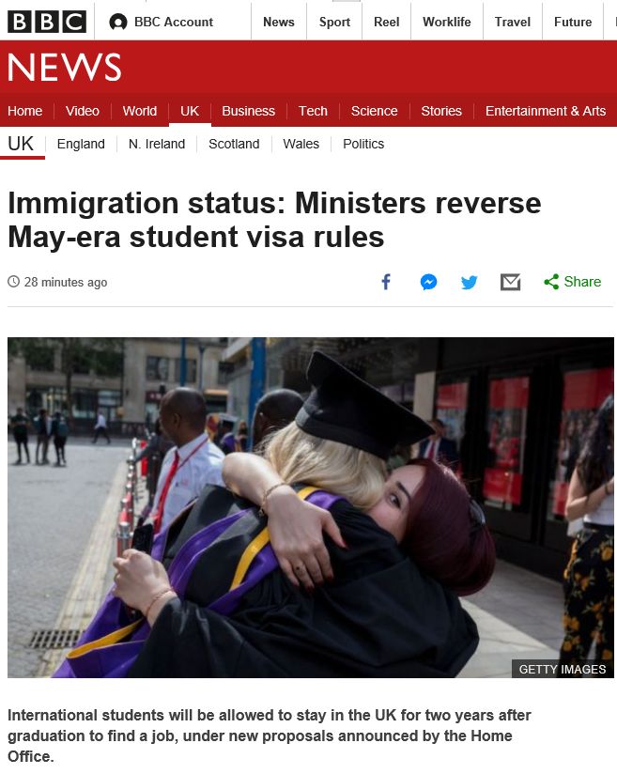617x774 pixels.
Task: Open the Scotland sub-section link
Action: pos(234,144)
